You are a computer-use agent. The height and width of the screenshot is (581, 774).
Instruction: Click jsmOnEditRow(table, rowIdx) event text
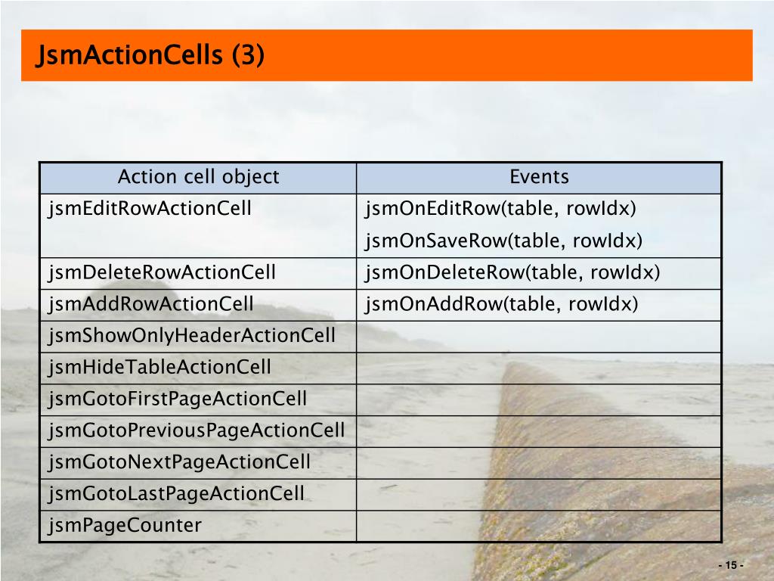pyautogui.click(x=500, y=209)
